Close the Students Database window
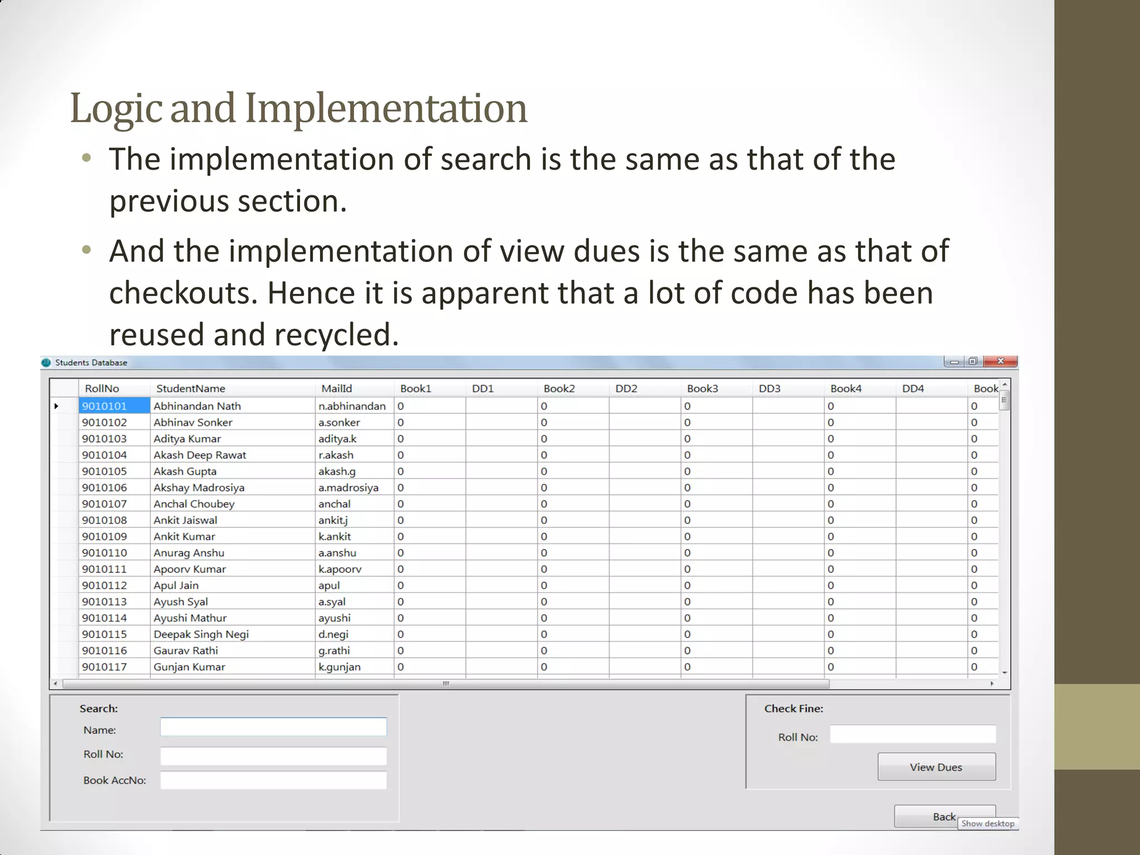This screenshot has height=855, width=1140. tap(1000, 361)
